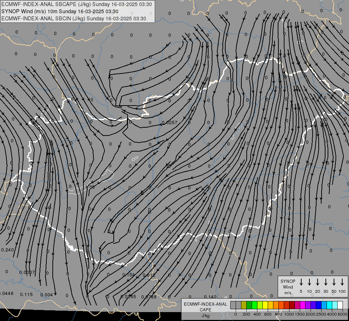This screenshot has height=321, width=349.
Task: Click the map value 0.115
Action: click(x=26, y=295)
